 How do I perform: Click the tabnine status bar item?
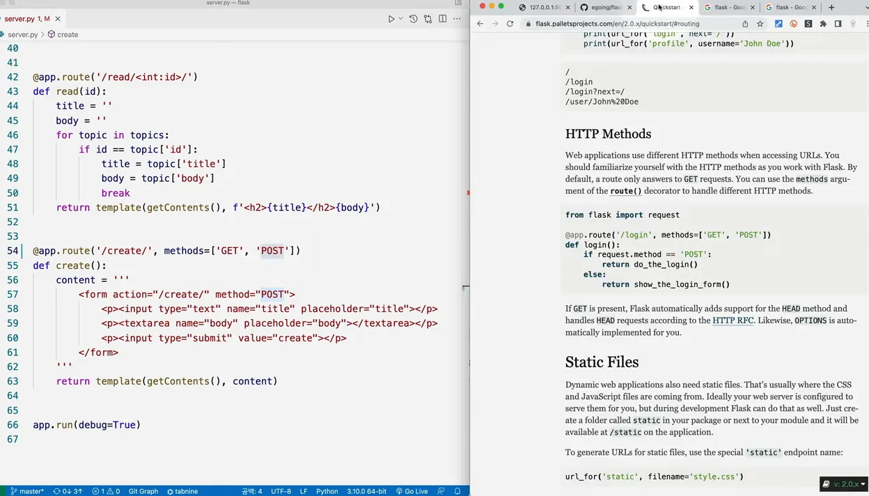pos(182,491)
